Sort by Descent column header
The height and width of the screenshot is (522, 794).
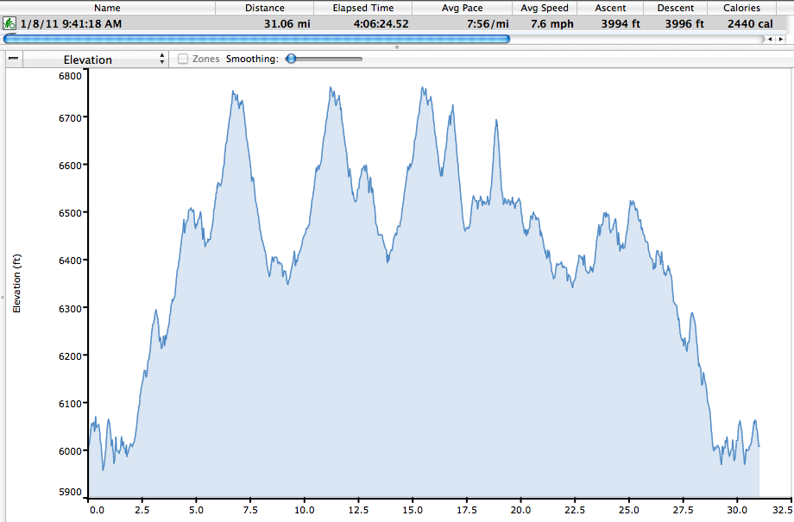pyautogui.click(x=674, y=8)
